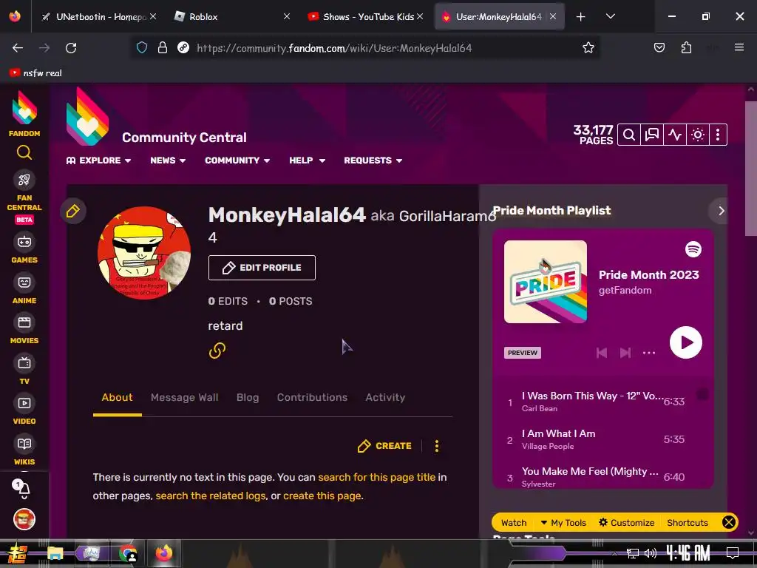
Task: Expand the News dropdown menu
Action: pyautogui.click(x=168, y=160)
